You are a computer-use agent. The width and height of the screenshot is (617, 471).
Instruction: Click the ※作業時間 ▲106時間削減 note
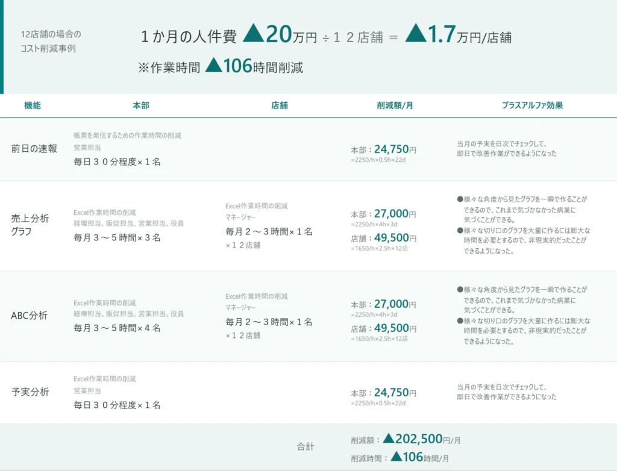221,66
